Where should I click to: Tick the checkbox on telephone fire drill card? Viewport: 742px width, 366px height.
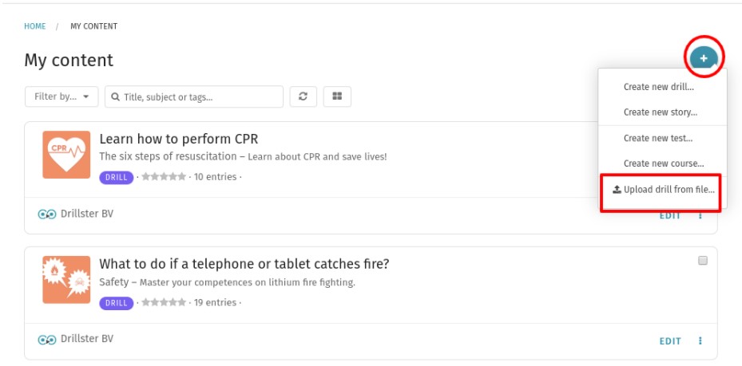[703, 260]
